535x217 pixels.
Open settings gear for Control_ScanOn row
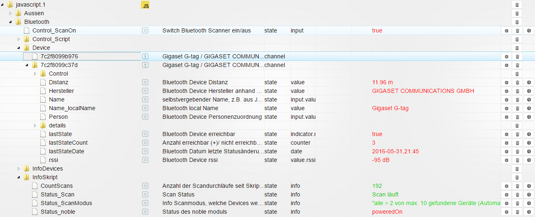pos(507,30)
